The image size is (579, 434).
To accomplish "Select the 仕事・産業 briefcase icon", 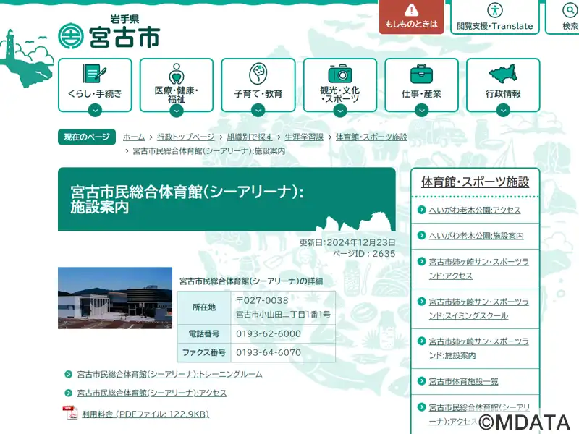I will click(x=421, y=74).
